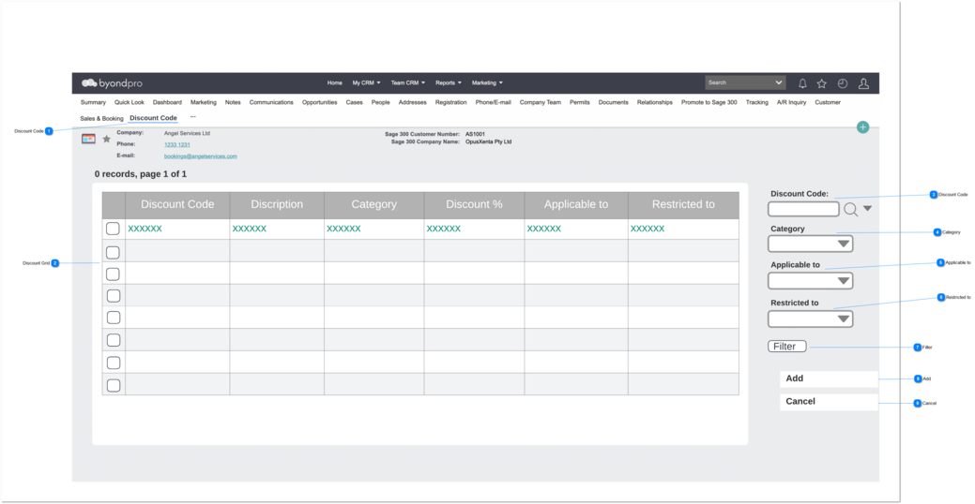The image size is (975, 504).
Task: Open the A/R Inquiry tab
Action: pos(792,102)
